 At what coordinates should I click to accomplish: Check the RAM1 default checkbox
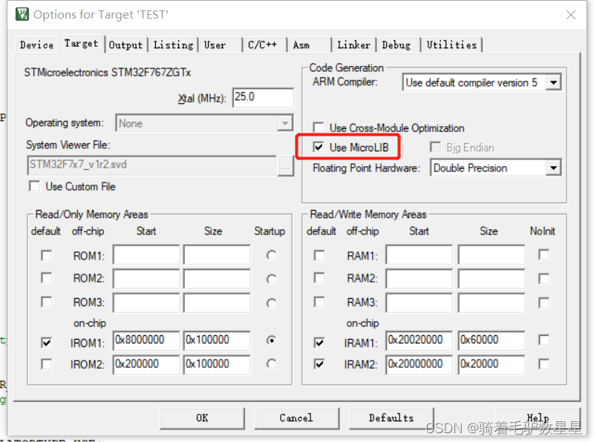(319, 255)
